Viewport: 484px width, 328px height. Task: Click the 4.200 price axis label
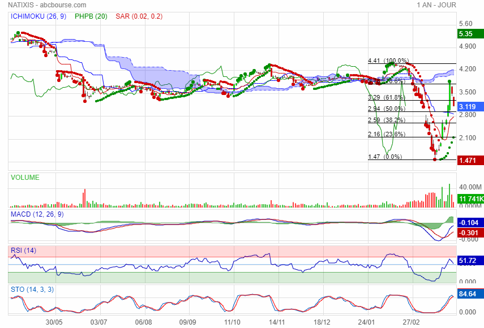[x=468, y=69]
